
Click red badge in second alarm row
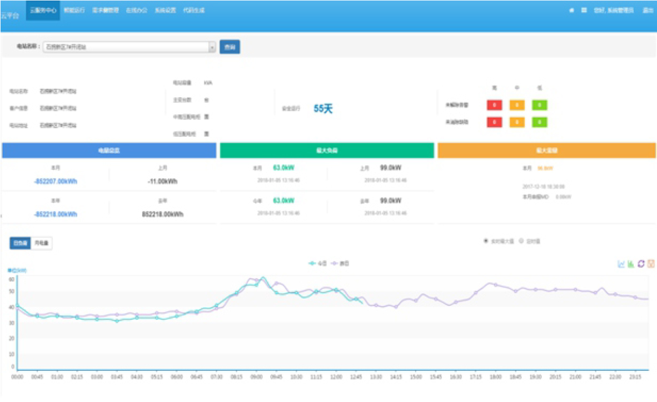pyautogui.click(x=495, y=122)
